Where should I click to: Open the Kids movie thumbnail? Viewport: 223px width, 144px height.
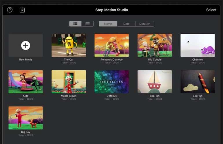(25, 82)
